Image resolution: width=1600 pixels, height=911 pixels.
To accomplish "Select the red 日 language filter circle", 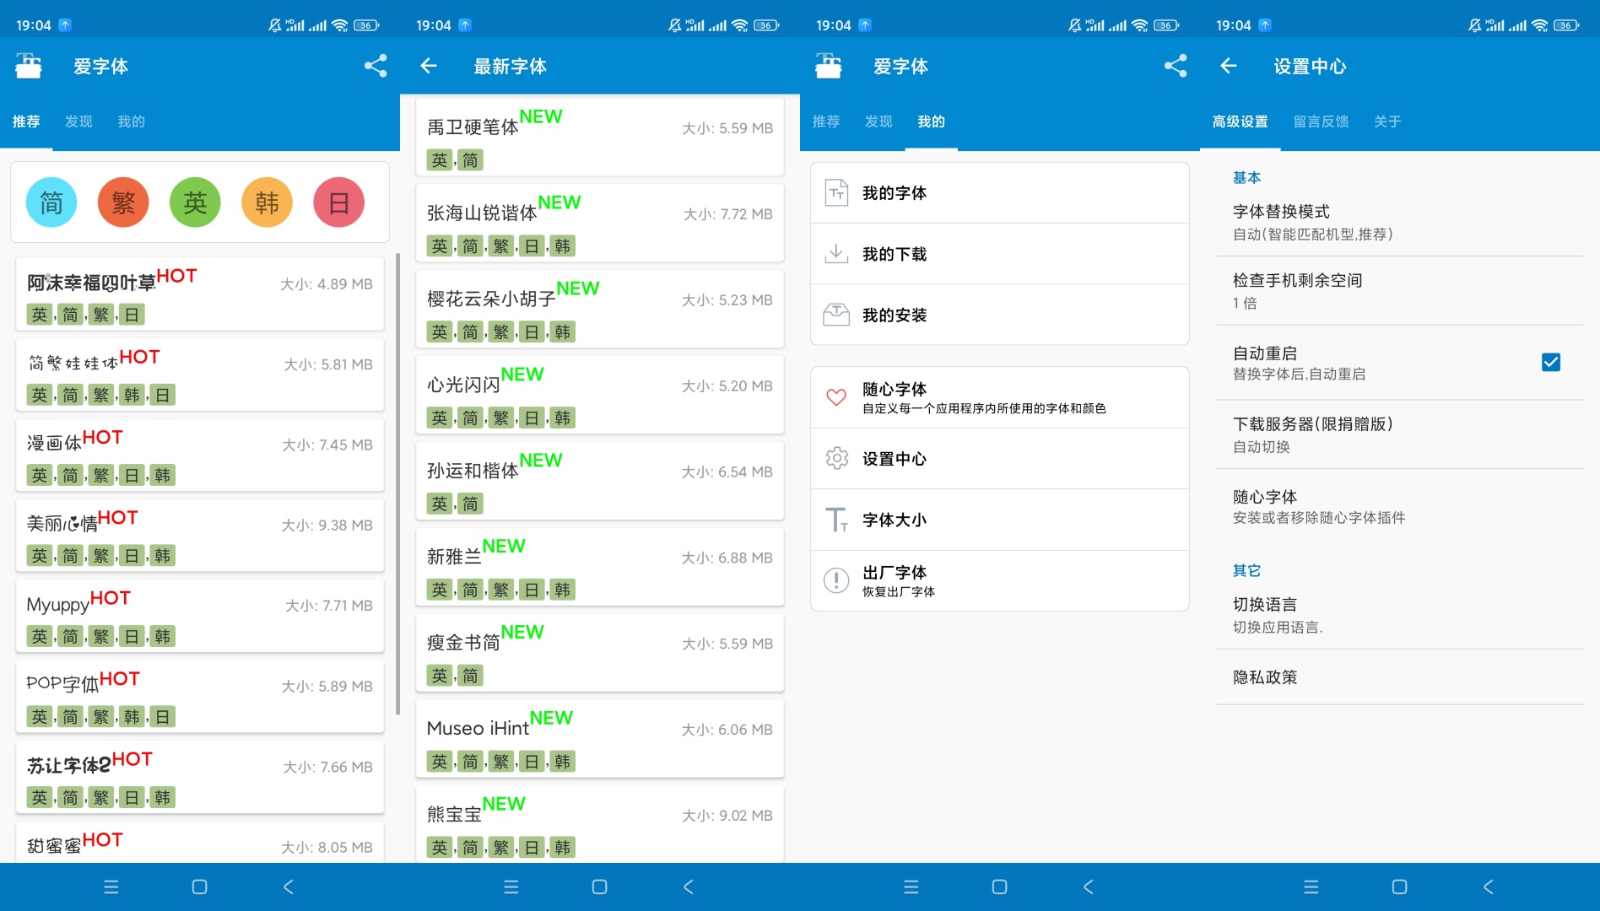I will (338, 202).
